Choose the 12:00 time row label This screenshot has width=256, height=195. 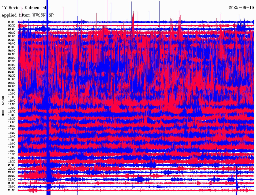pos(12,108)
